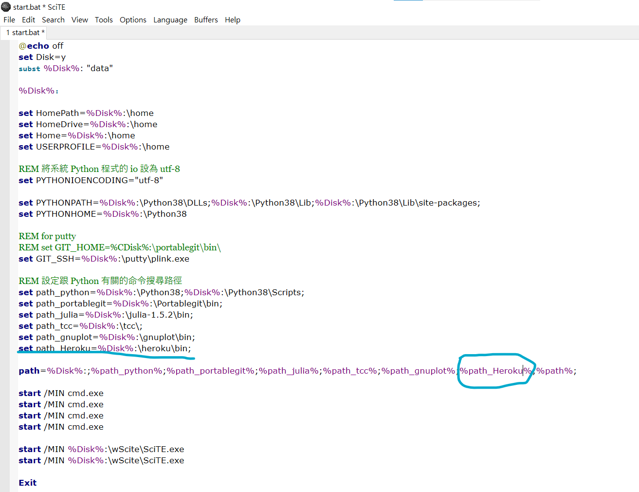This screenshot has height=492, width=639.
Task: Click the first 'start /MIN cmd.exe' line
Action: [61, 393]
